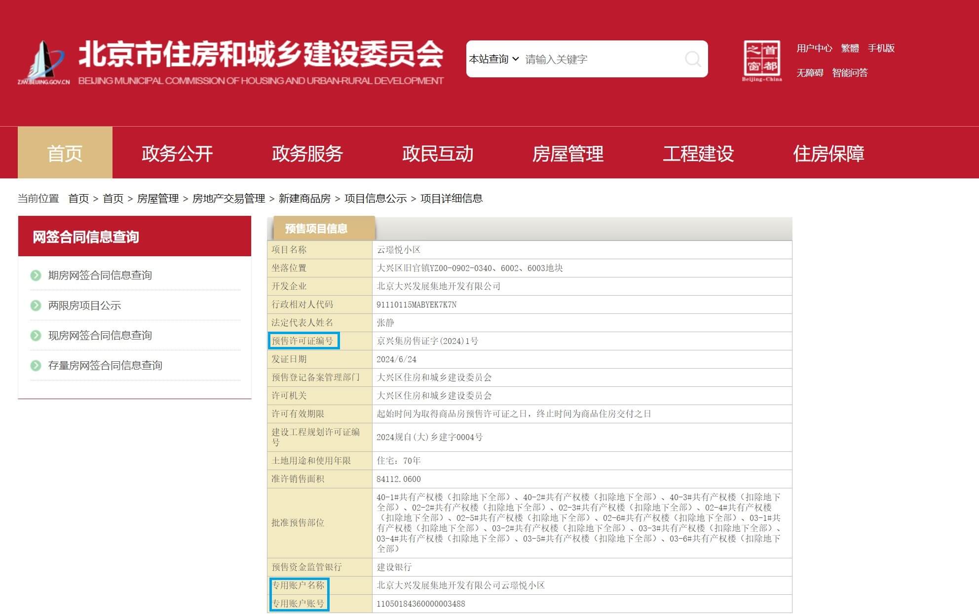Click green arrow icon beside 期房网签合同信息查询

pos(36,275)
